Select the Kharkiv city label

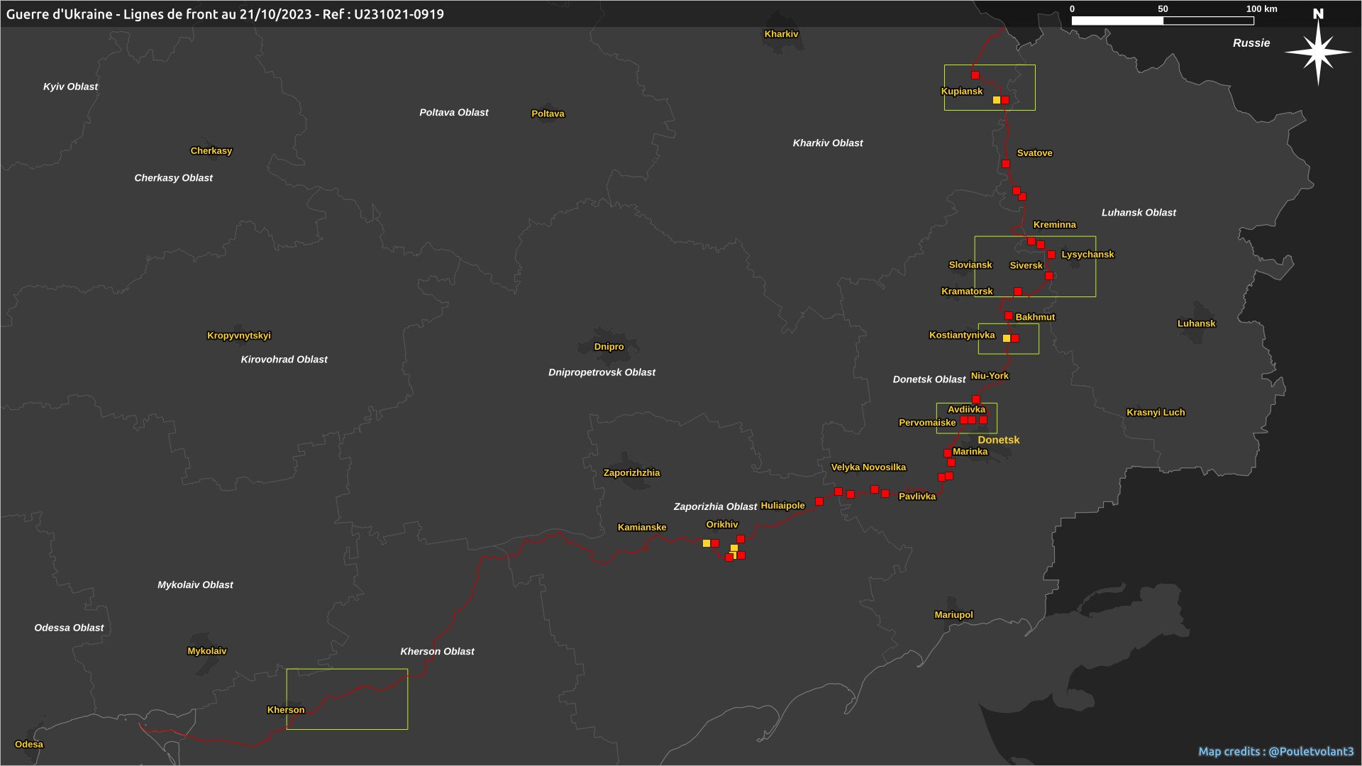coord(781,34)
